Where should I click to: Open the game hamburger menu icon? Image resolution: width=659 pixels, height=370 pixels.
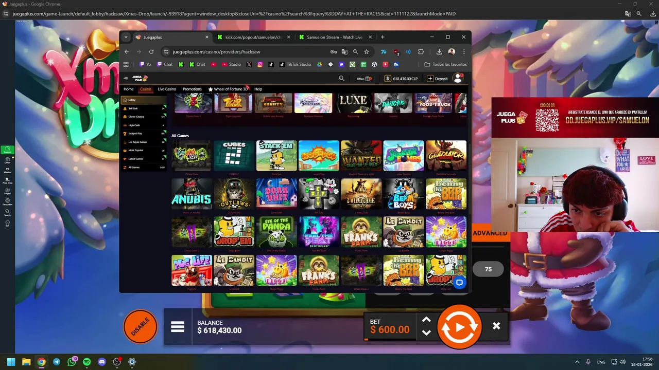coord(178,327)
